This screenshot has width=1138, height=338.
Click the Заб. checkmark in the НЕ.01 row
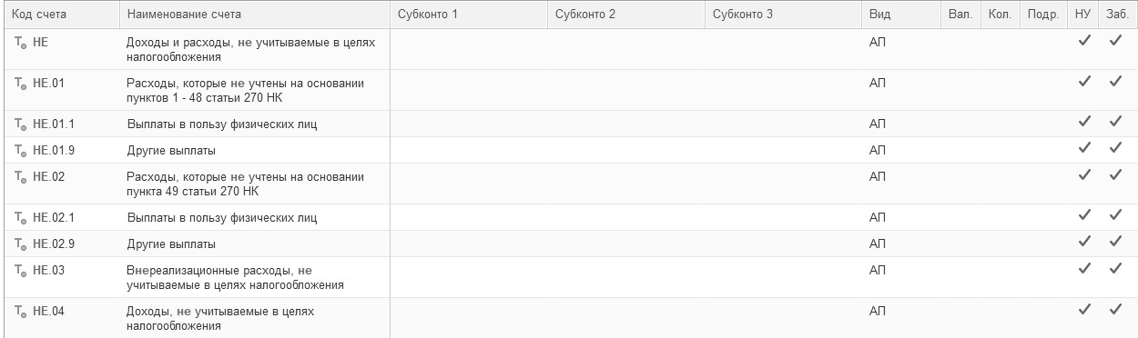[x=1115, y=82]
